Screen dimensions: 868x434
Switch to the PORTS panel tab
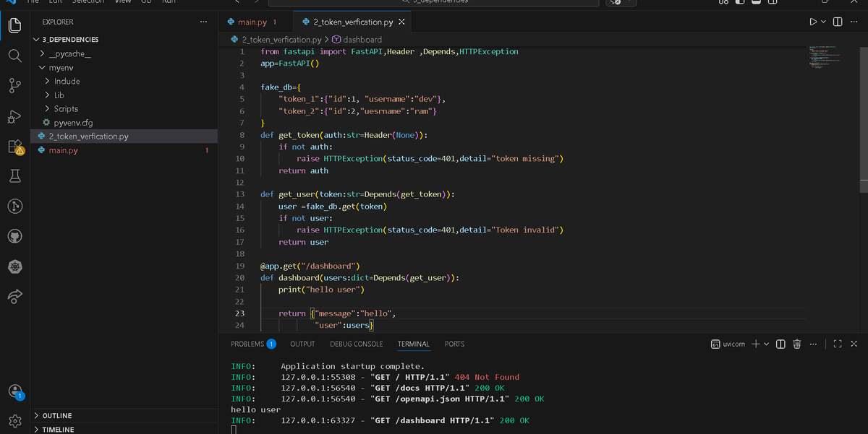click(454, 344)
